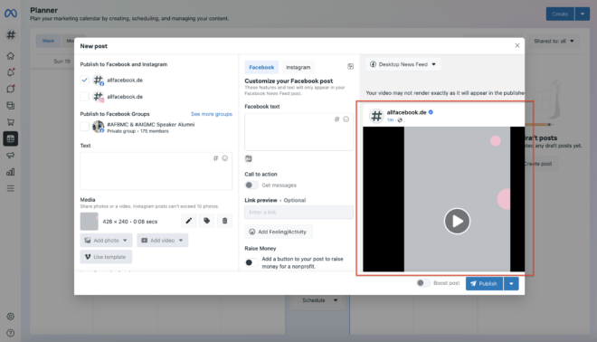Screen dimensions: 597x342
Task: Click the Publish button
Action: (x=484, y=283)
